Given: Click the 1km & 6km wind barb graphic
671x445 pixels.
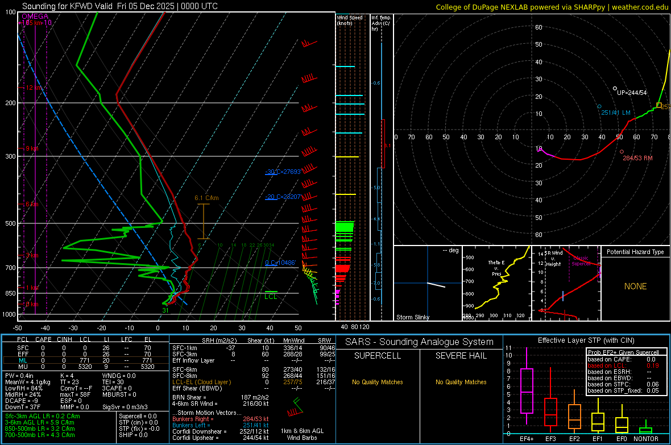Looking at the screenshot, I should 295,406.
